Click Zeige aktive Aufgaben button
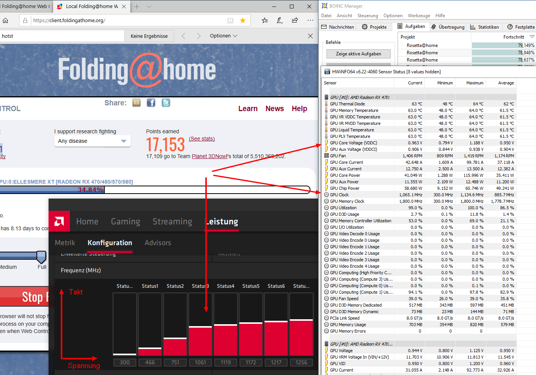Viewport: 536px width, 375px height. point(359,54)
